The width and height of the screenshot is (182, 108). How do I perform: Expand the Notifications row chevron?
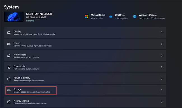tap(162, 56)
